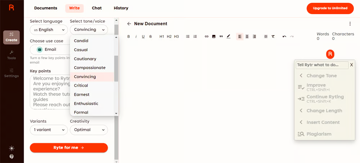Open the language dropdown showing English

tap(49, 30)
